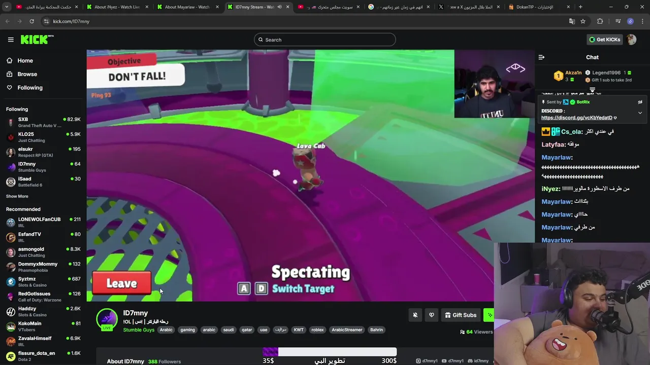Click the KICK logo

[x=37, y=40]
